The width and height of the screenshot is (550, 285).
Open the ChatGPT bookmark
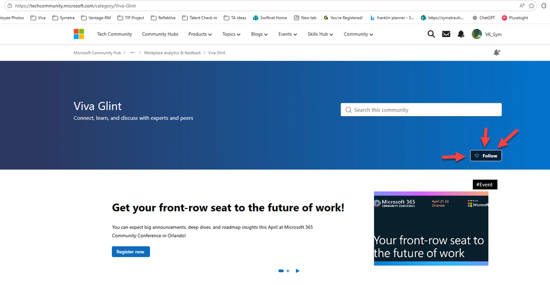click(483, 18)
